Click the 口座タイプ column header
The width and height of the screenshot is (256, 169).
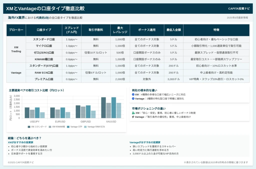(x=44, y=30)
